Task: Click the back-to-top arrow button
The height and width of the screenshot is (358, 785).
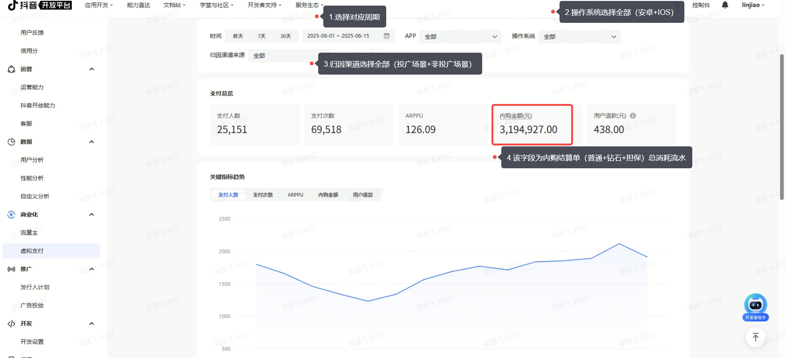Action: click(x=755, y=337)
